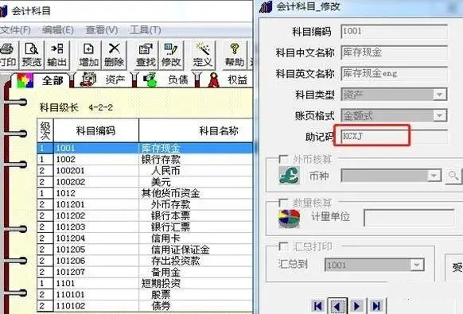Select row 100201 人民币

145,171
